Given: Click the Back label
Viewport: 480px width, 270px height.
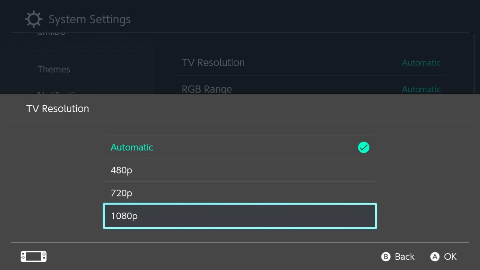Looking at the screenshot, I should click(x=404, y=257).
